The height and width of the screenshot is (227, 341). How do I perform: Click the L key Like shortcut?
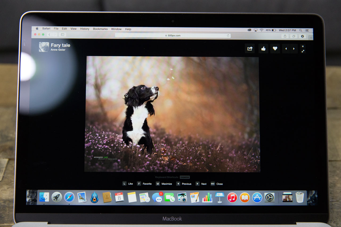click(124, 184)
